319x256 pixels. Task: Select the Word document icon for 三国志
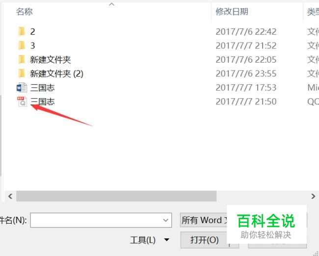22,88
